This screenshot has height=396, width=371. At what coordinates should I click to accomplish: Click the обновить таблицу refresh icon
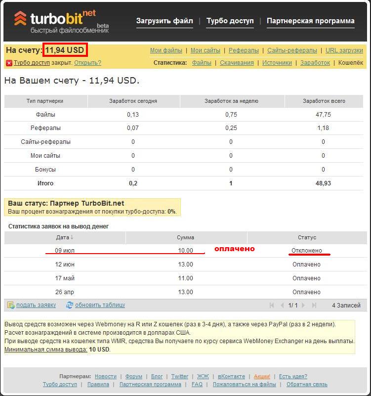click(x=70, y=305)
